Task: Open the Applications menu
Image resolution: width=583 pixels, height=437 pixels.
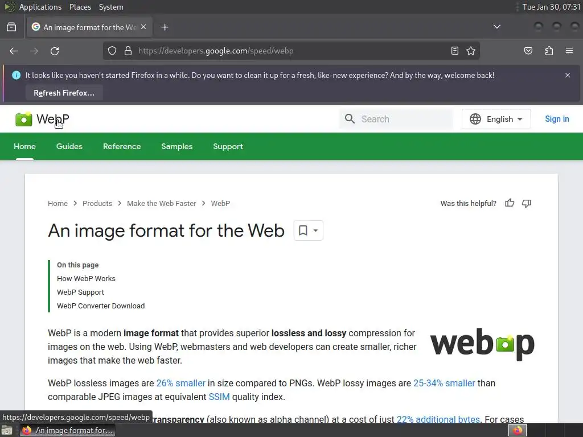Action: pos(40,7)
